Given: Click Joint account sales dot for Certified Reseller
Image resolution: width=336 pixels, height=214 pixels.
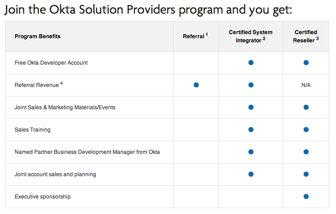Looking at the screenshot, I should [x=306, y=174].
